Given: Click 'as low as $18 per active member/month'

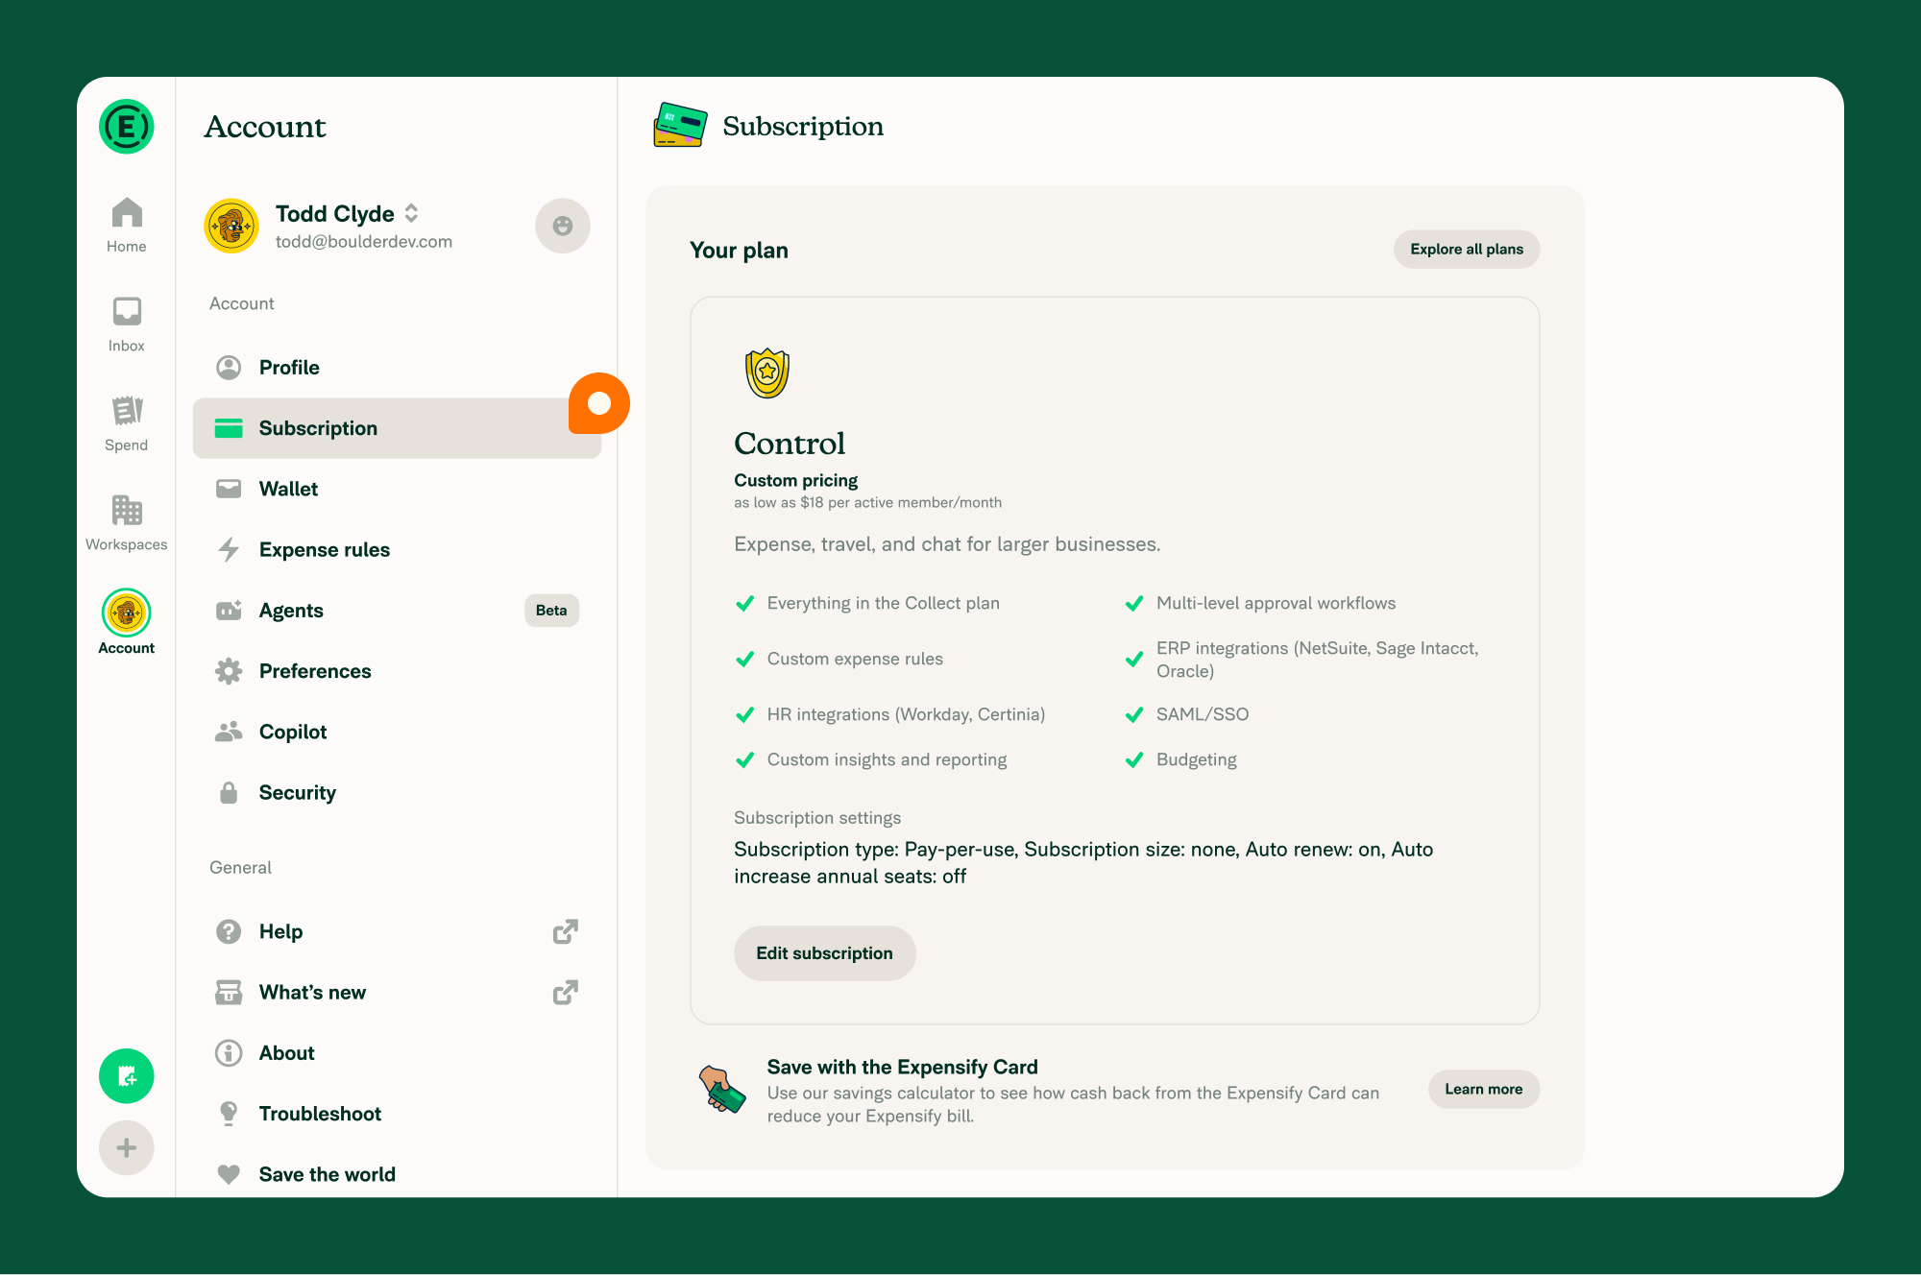Looking at the screenshot, I should (x=867, y=503).
